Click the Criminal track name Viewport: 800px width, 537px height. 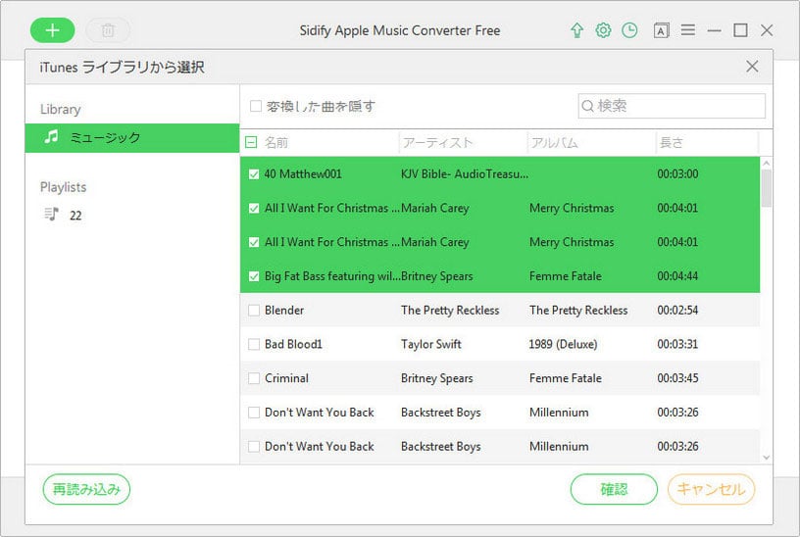pyautogui.click(x=286, y=378)
